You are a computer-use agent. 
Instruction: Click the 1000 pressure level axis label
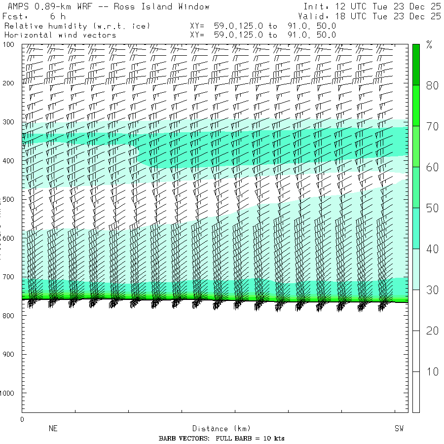[9, 393]
